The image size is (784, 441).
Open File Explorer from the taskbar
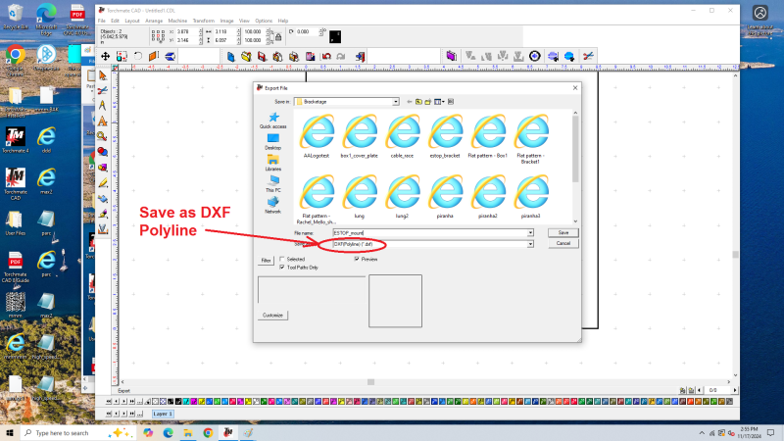(188, 432)
